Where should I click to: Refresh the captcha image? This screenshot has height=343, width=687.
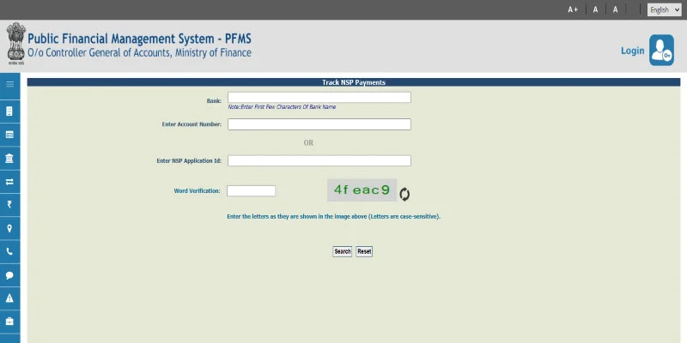tap(404, 195)
